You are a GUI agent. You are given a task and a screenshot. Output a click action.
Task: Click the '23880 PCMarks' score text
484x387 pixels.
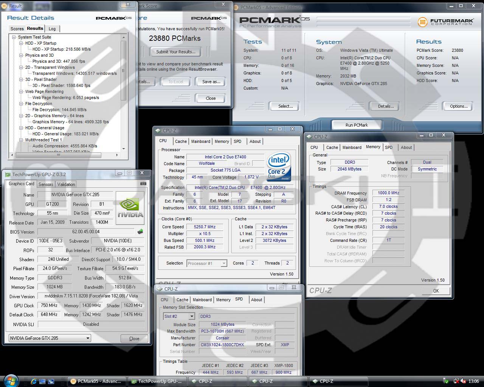[175, 38]
